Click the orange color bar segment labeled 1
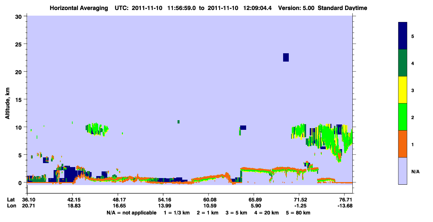Screen dimensions: 433x222 click(x=402, y=143)
